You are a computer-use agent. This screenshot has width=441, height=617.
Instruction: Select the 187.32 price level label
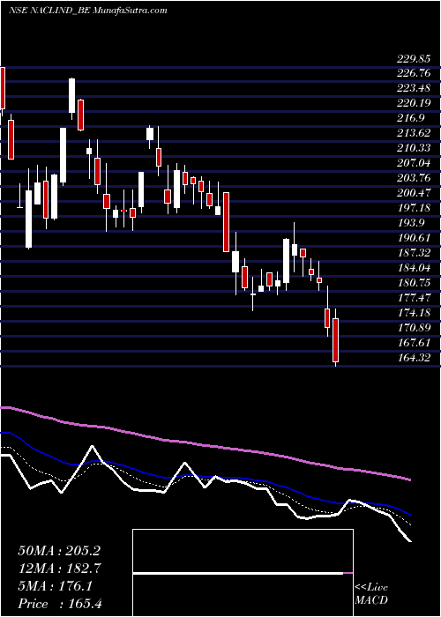[x=414, y=253]
